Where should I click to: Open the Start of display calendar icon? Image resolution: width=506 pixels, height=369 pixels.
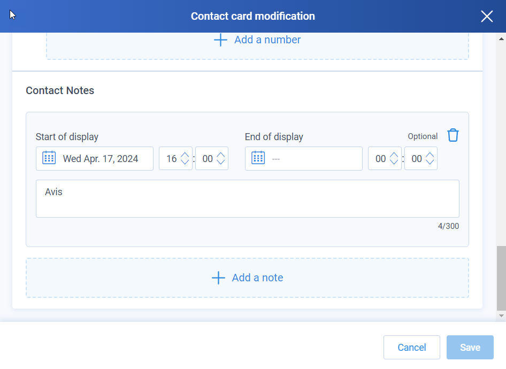[49, 158]
